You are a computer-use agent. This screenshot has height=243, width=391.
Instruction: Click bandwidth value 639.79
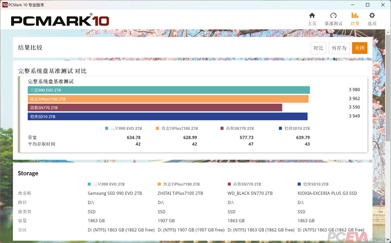click(303, 138)
